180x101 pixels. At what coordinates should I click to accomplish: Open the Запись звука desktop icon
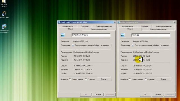[4, 3]
